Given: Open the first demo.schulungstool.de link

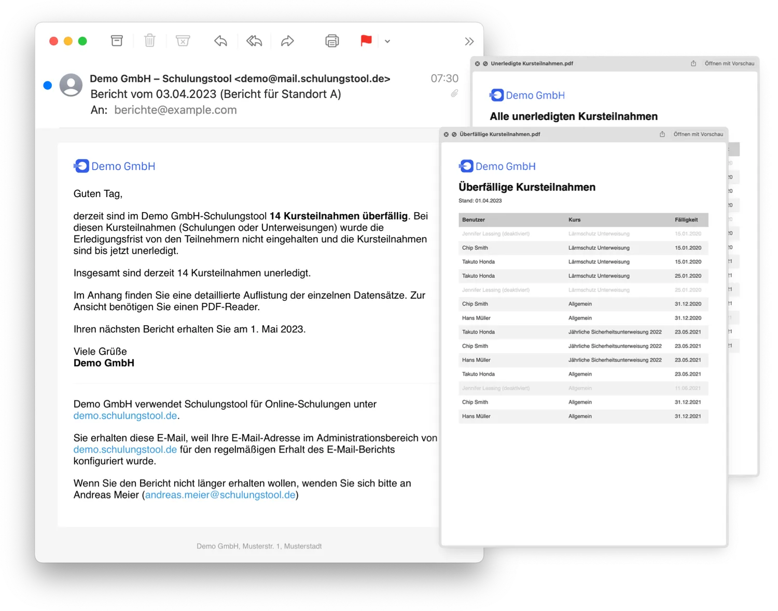Looking at the screenshot, I should 125,415.
